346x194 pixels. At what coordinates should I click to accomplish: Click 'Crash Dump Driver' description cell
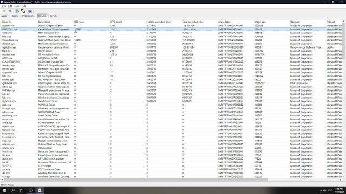tap(48, 115)
